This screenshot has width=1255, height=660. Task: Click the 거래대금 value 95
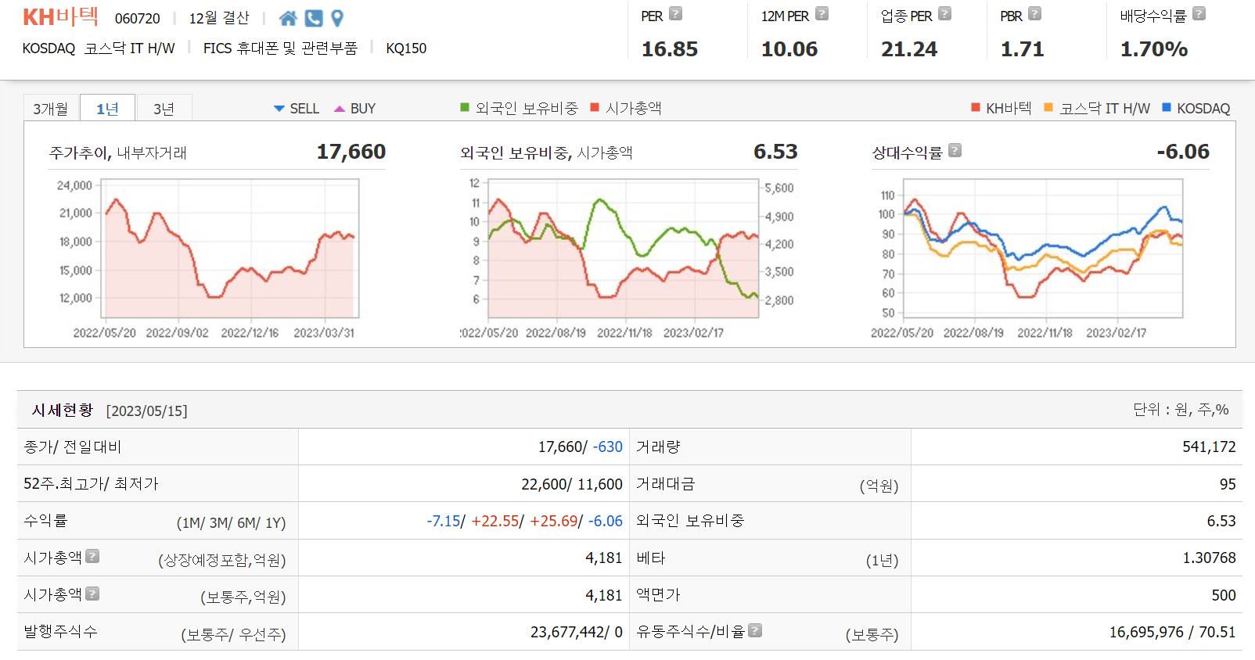1228,484
